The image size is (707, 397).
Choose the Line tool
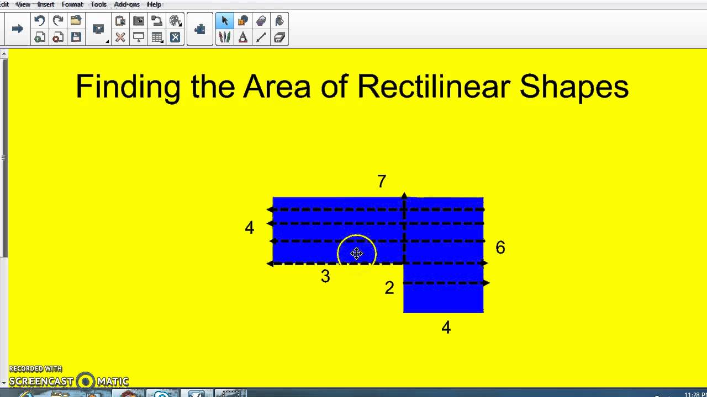(261, 37)
